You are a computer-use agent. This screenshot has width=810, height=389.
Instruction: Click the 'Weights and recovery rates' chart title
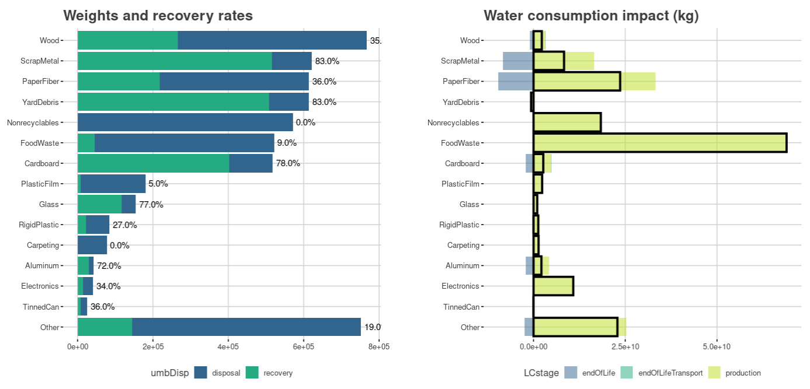click(158, 16)
